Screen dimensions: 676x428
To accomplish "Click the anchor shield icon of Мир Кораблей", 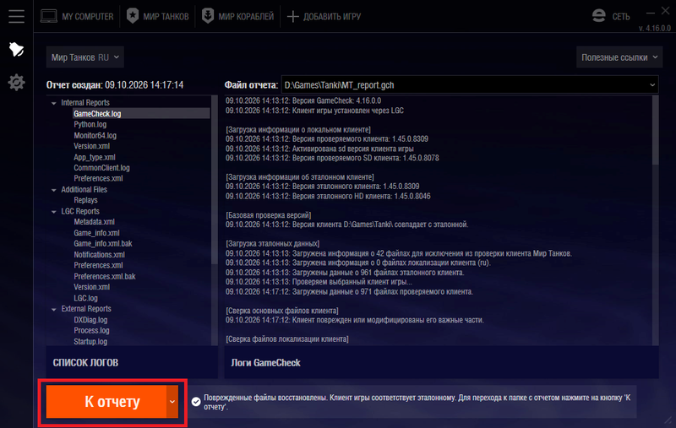I will (208, 16).
